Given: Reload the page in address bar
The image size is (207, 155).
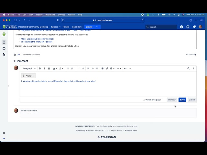Looking at the screenshot, I should pos(142,20).
